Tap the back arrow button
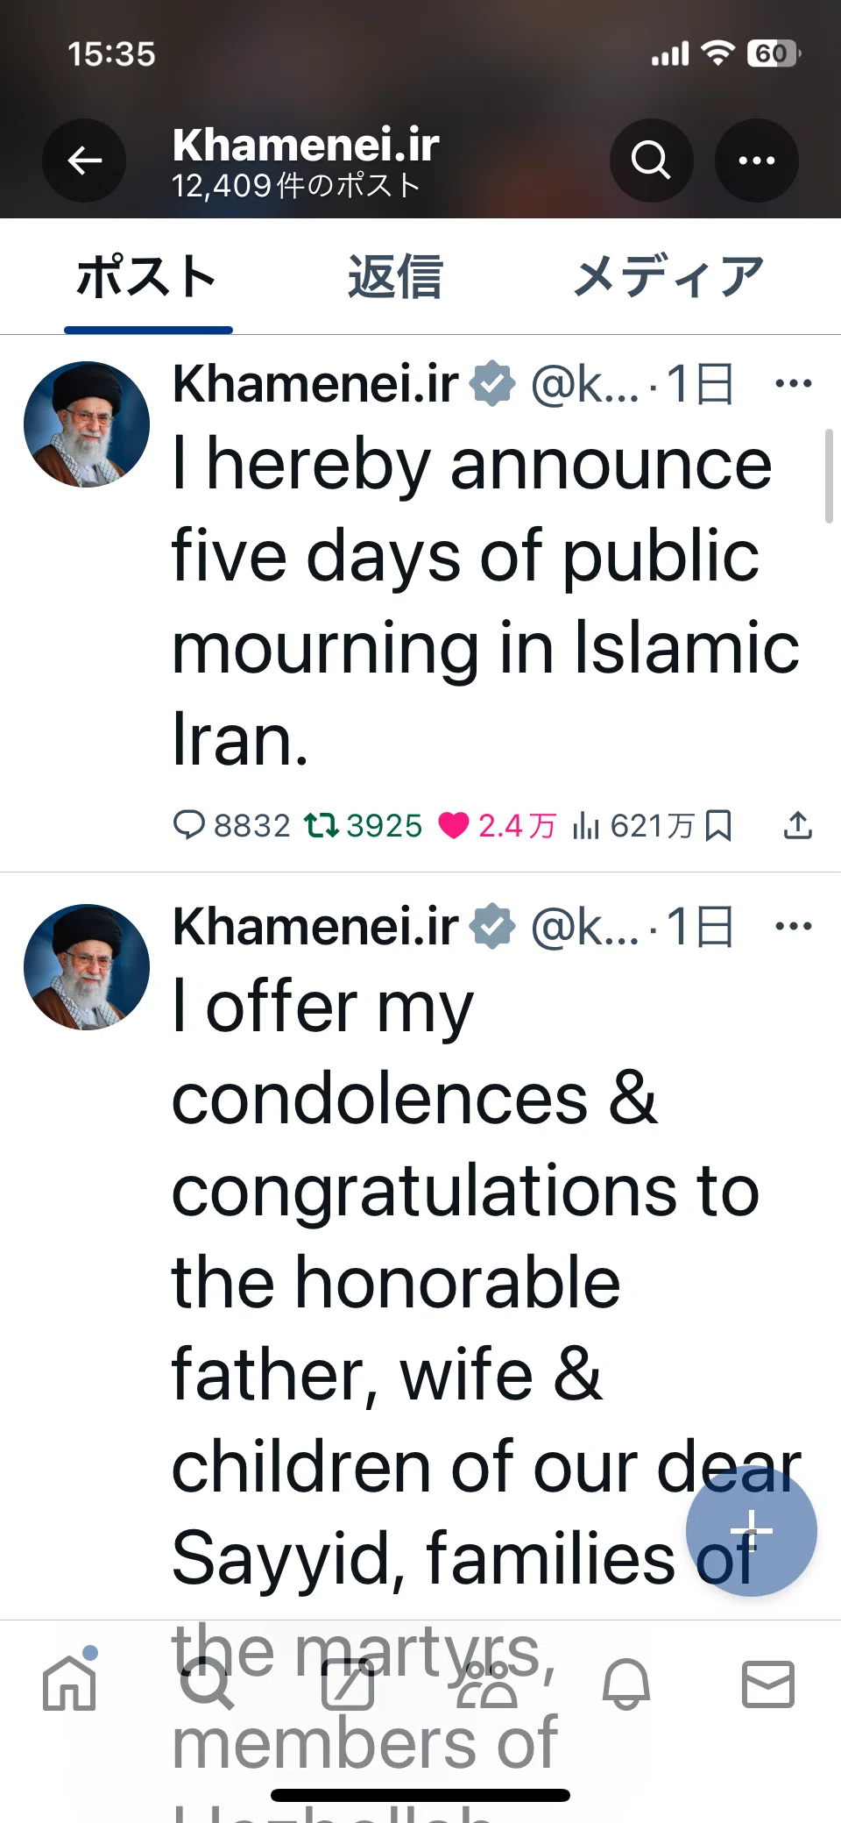 pyautogui.click(x=84, y=160)
